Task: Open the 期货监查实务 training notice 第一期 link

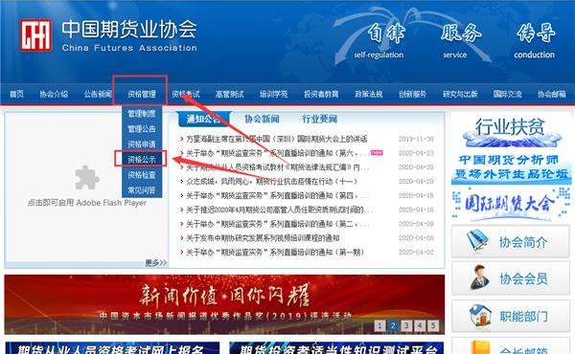Action: pyautogui.click(x=275, y=253)
